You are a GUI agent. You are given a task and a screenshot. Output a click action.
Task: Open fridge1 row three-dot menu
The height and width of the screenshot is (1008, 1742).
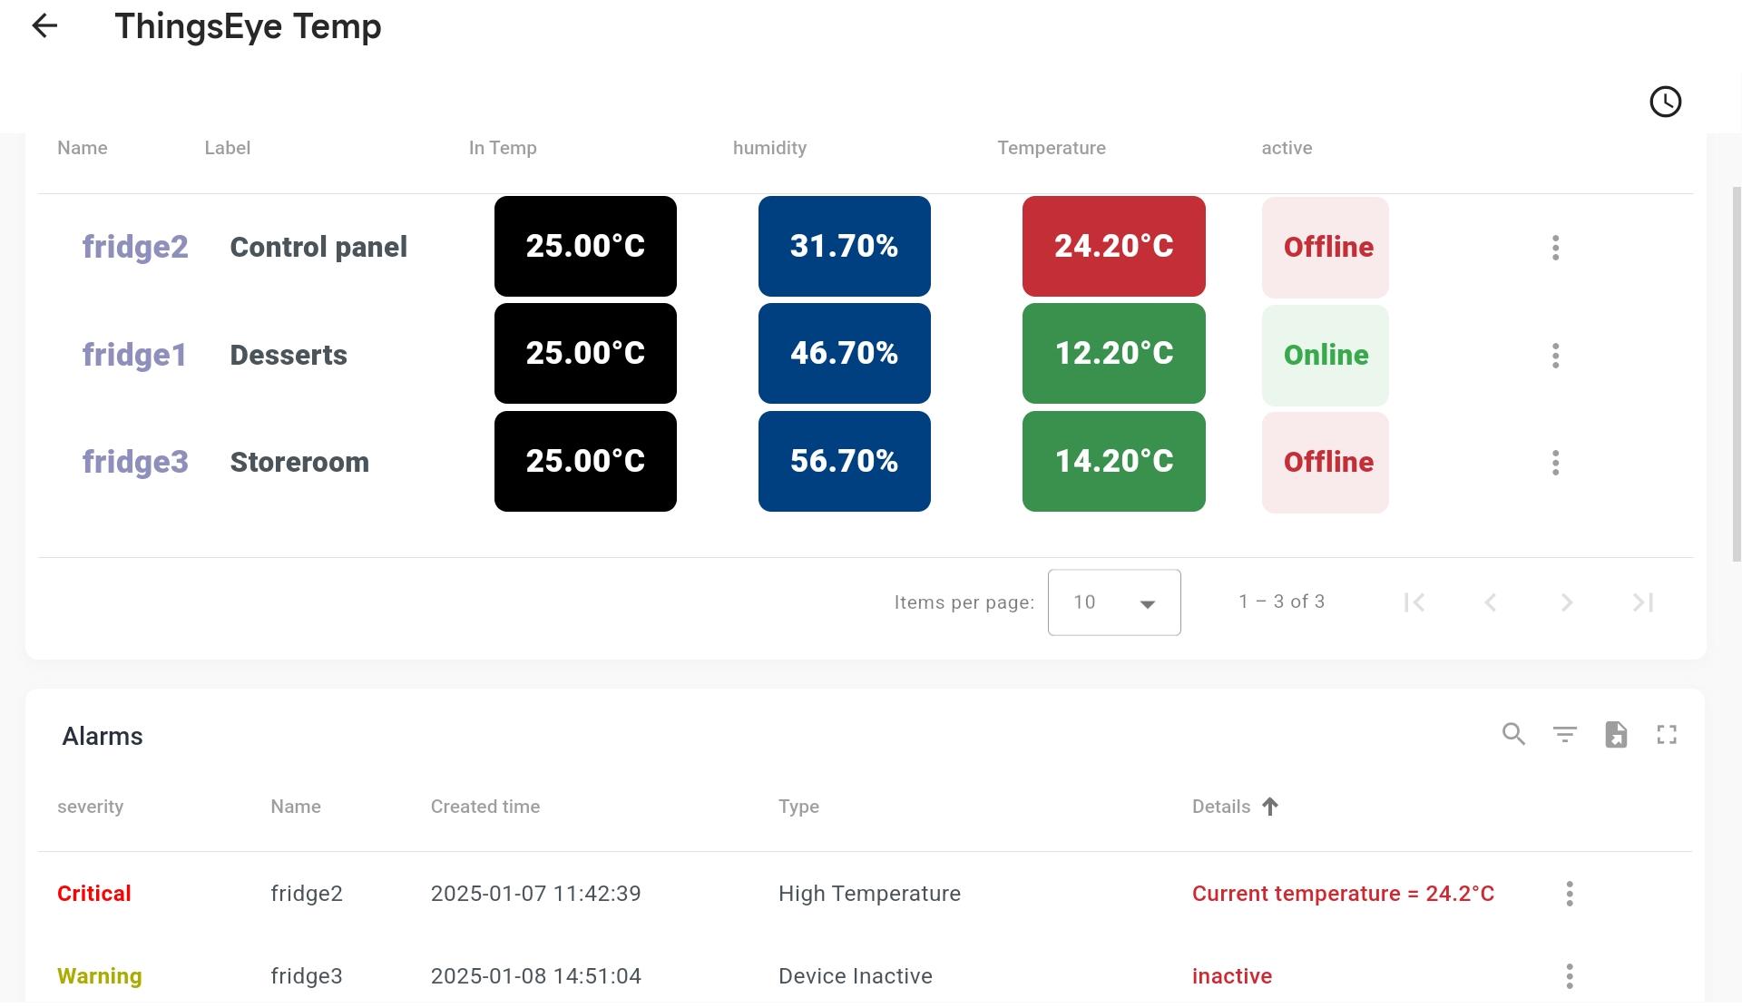(1555, 356)
